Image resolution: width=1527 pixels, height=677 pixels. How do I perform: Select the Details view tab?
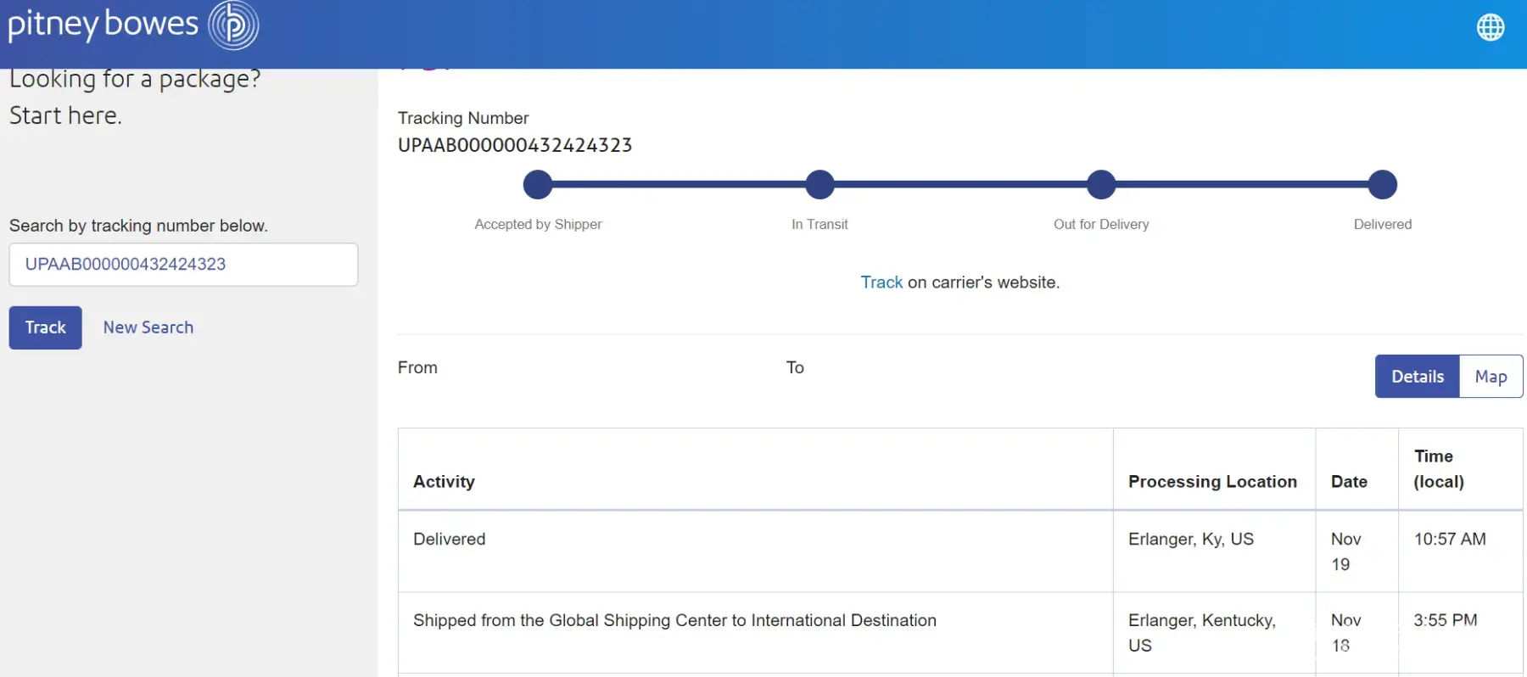click(x=1417, y=377)
